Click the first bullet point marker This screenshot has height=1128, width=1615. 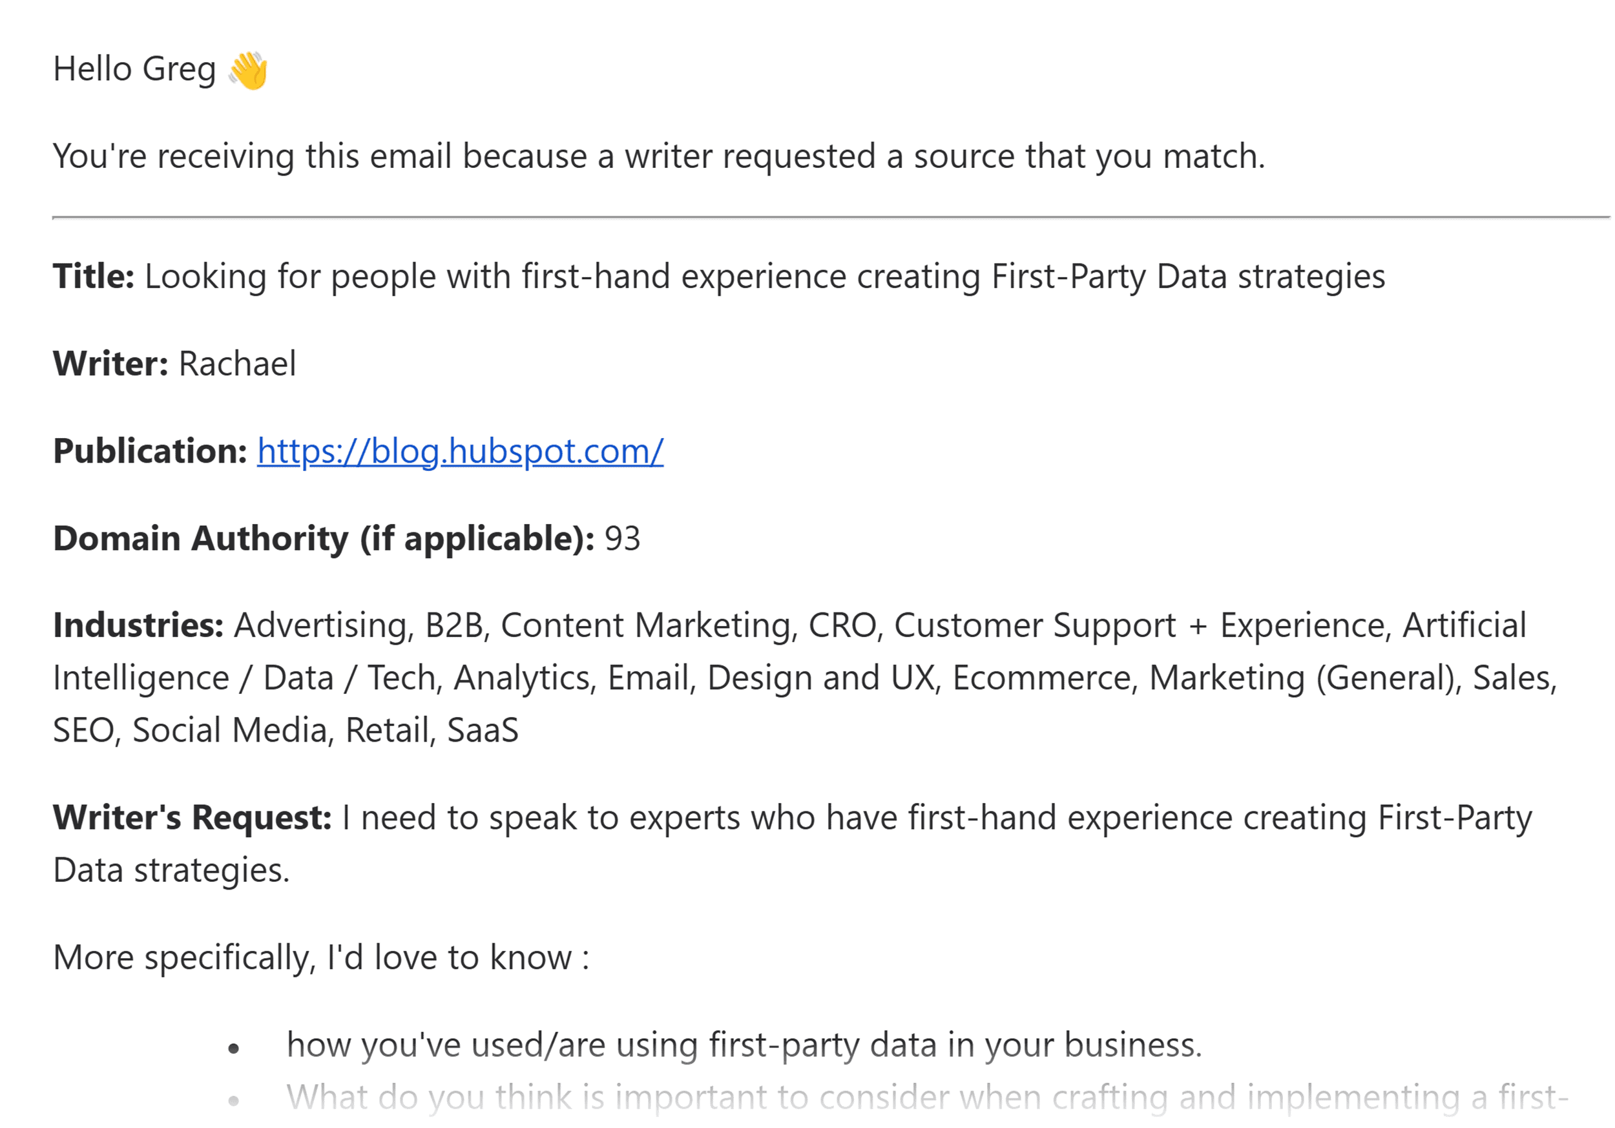(234, 1049)
